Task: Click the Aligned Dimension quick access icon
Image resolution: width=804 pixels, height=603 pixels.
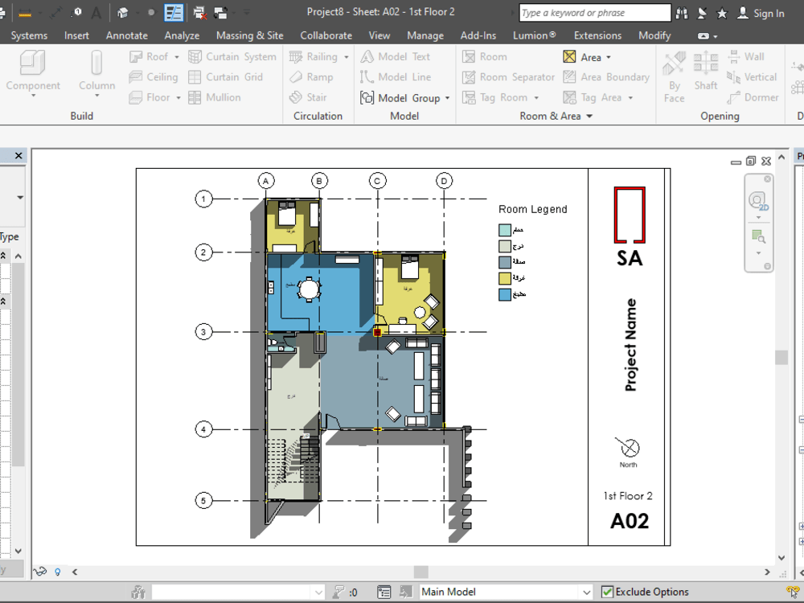Action: point(55,13)
